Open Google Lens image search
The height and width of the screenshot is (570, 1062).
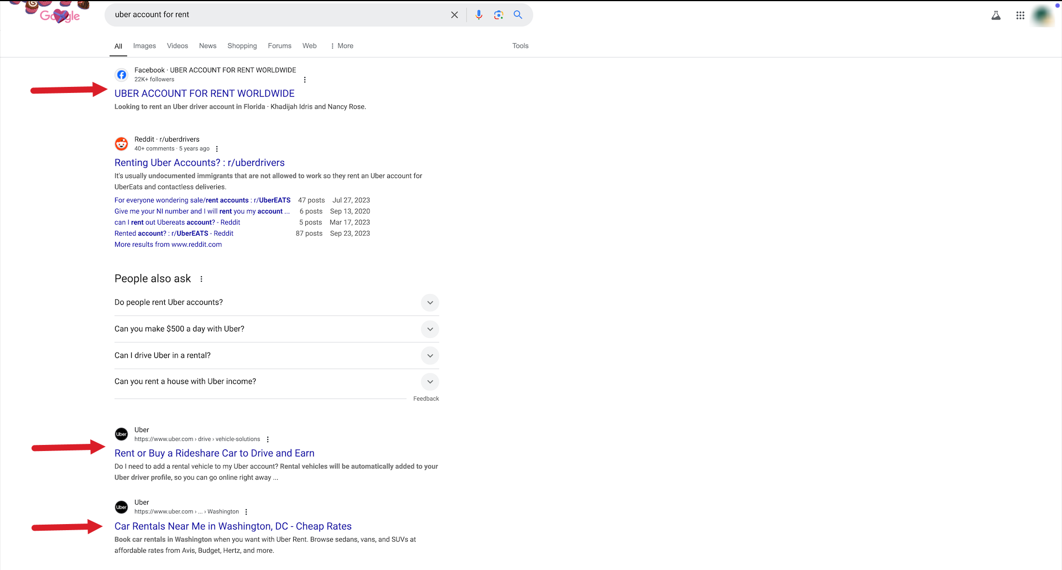(498, 15)
